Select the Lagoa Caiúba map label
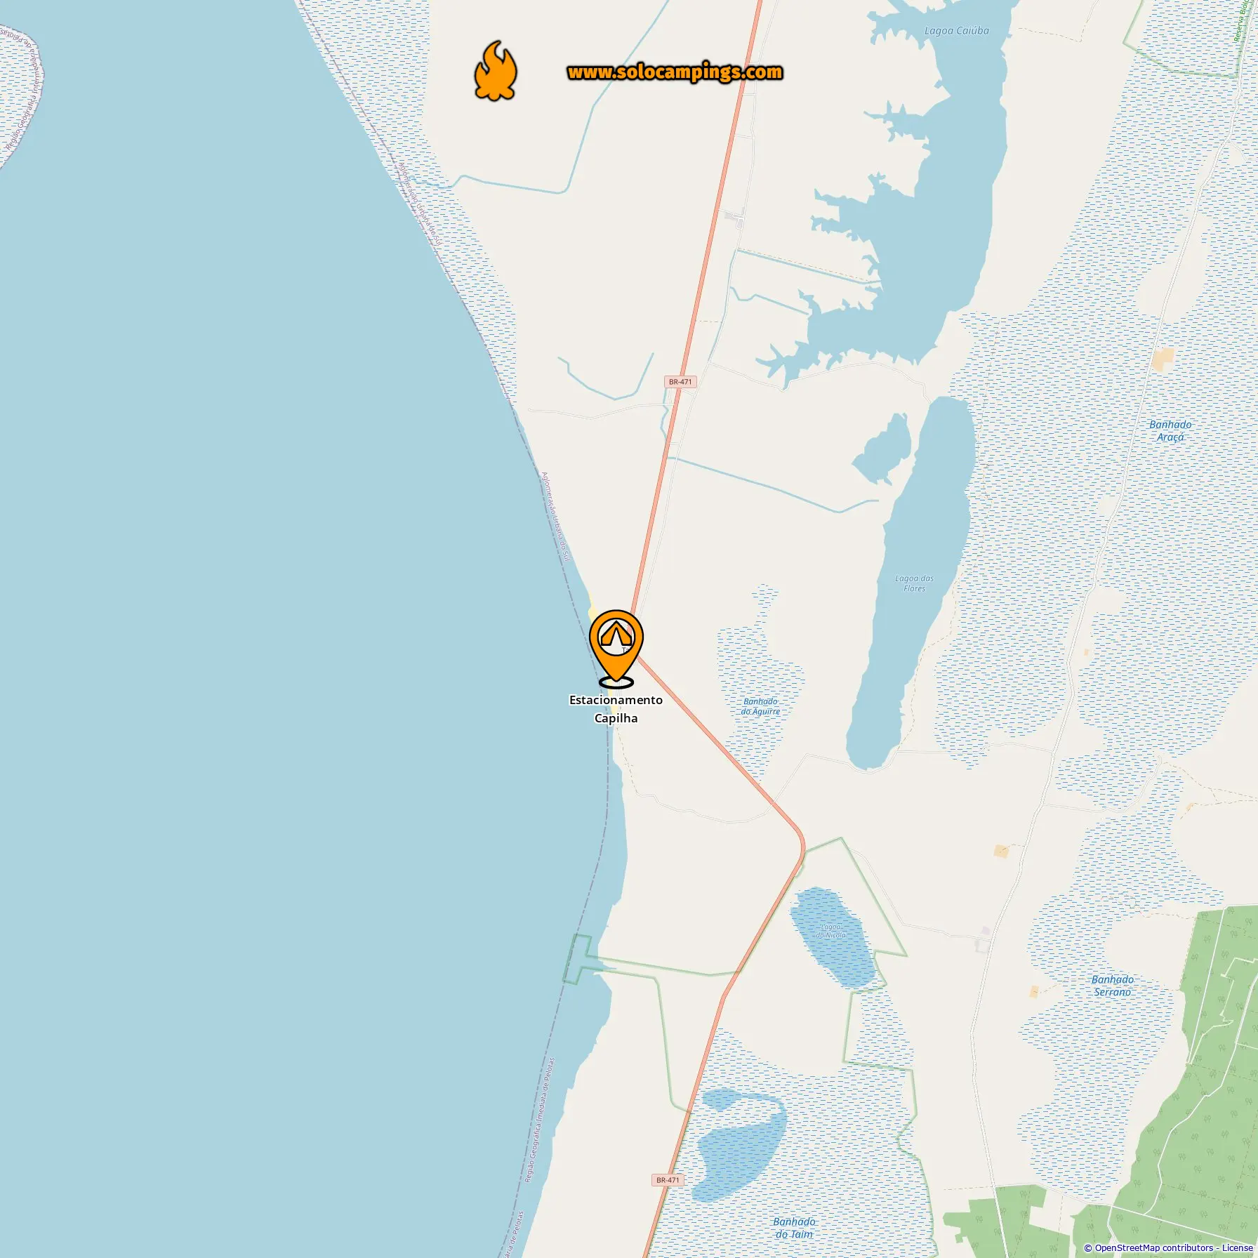Image resolution: width=1258 pixels, height=1258 pixels. coord(957,31)
